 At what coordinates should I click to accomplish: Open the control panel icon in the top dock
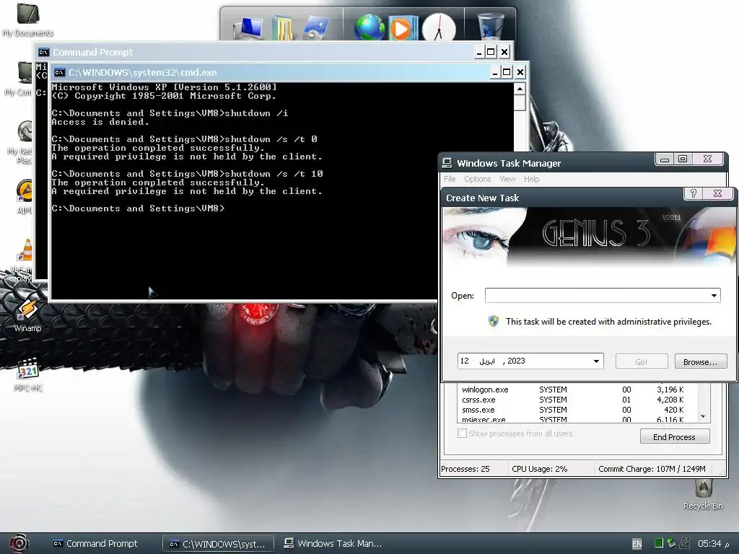(316, 28)
